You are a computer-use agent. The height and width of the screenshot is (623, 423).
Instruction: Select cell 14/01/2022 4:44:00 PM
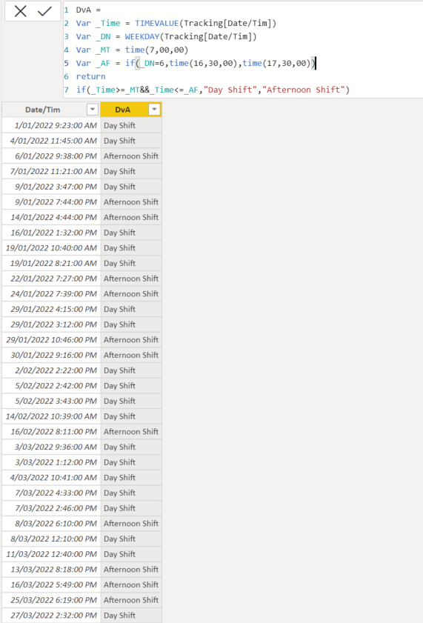click(x=51, y=217)
